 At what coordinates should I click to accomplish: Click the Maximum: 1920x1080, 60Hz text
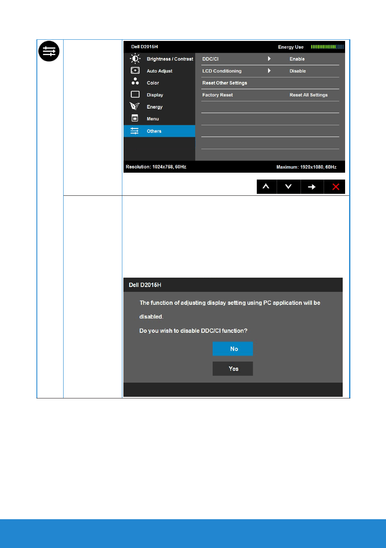(x=307, y=167)
